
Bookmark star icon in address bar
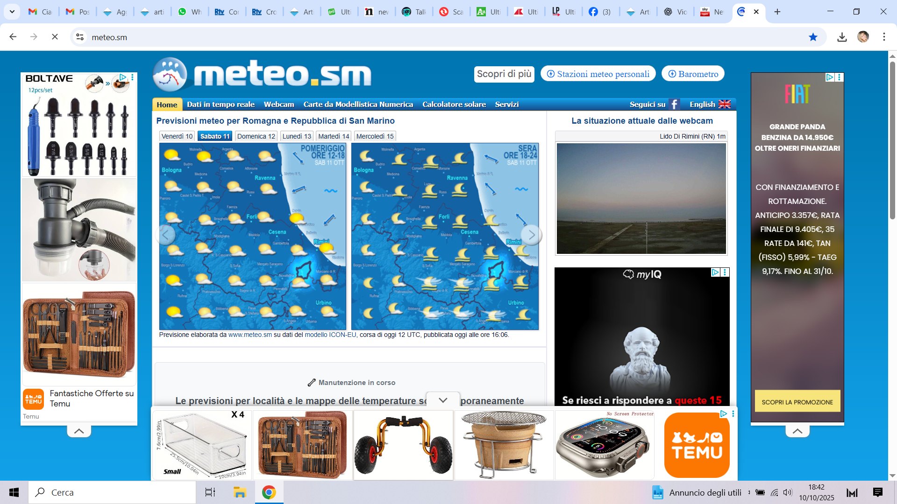tap(813, 37)
